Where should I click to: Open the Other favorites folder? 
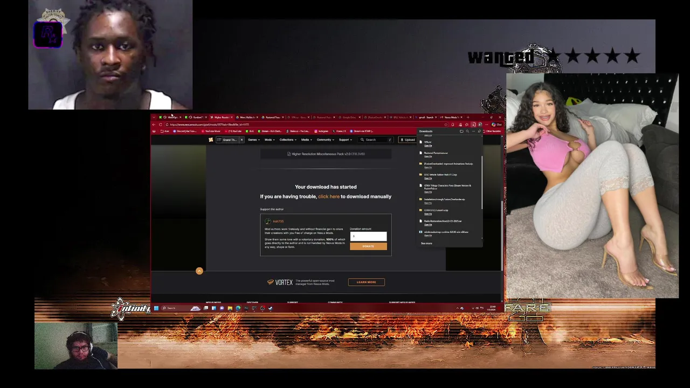[x=492, y=131]
